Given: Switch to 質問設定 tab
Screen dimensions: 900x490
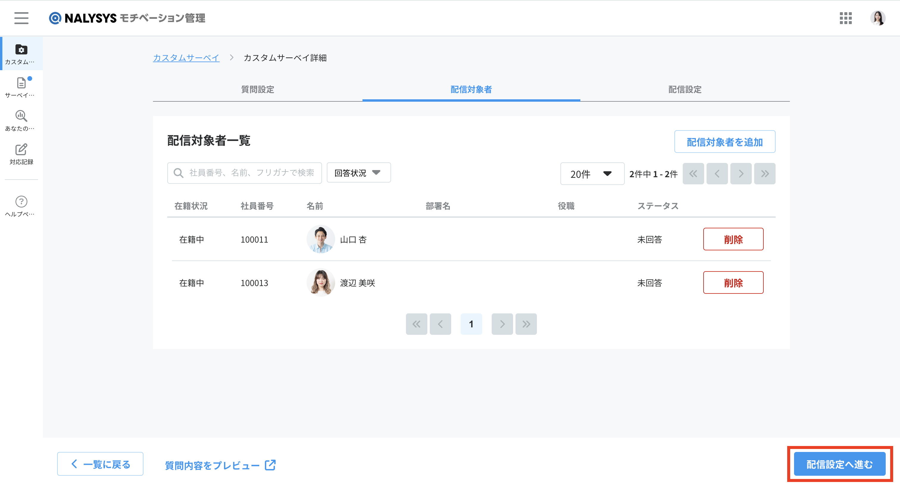Looking at the screenshot, I should (257, 89).
